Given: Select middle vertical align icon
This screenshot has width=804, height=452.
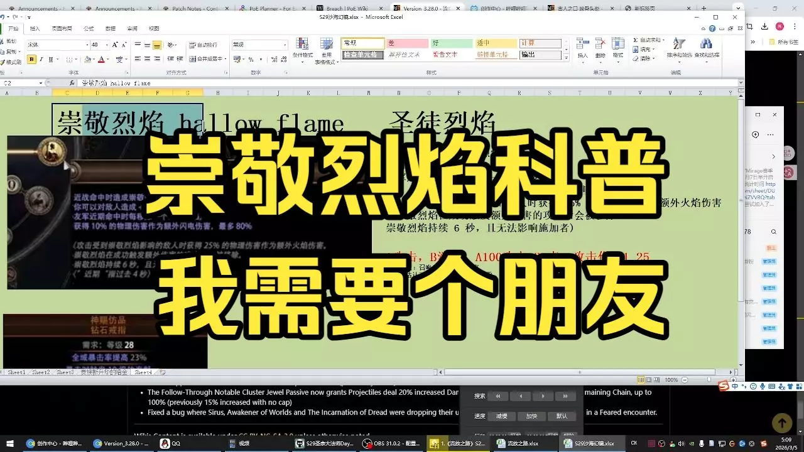Looking at the screenshot, I should click(x=147, y=45).
